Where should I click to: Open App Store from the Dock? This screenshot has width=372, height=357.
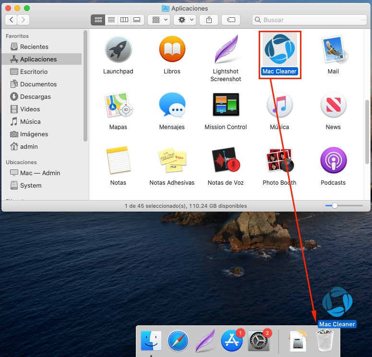[232, 341]
